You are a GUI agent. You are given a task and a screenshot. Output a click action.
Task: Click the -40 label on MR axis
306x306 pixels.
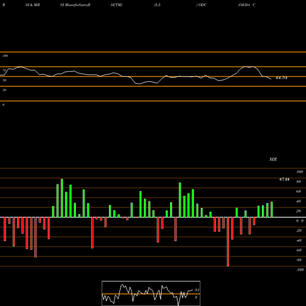pos(299,241)
